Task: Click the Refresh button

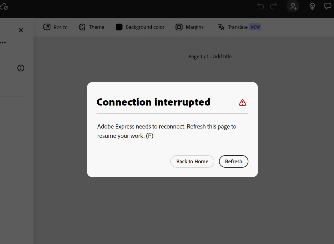Action: 234,161
